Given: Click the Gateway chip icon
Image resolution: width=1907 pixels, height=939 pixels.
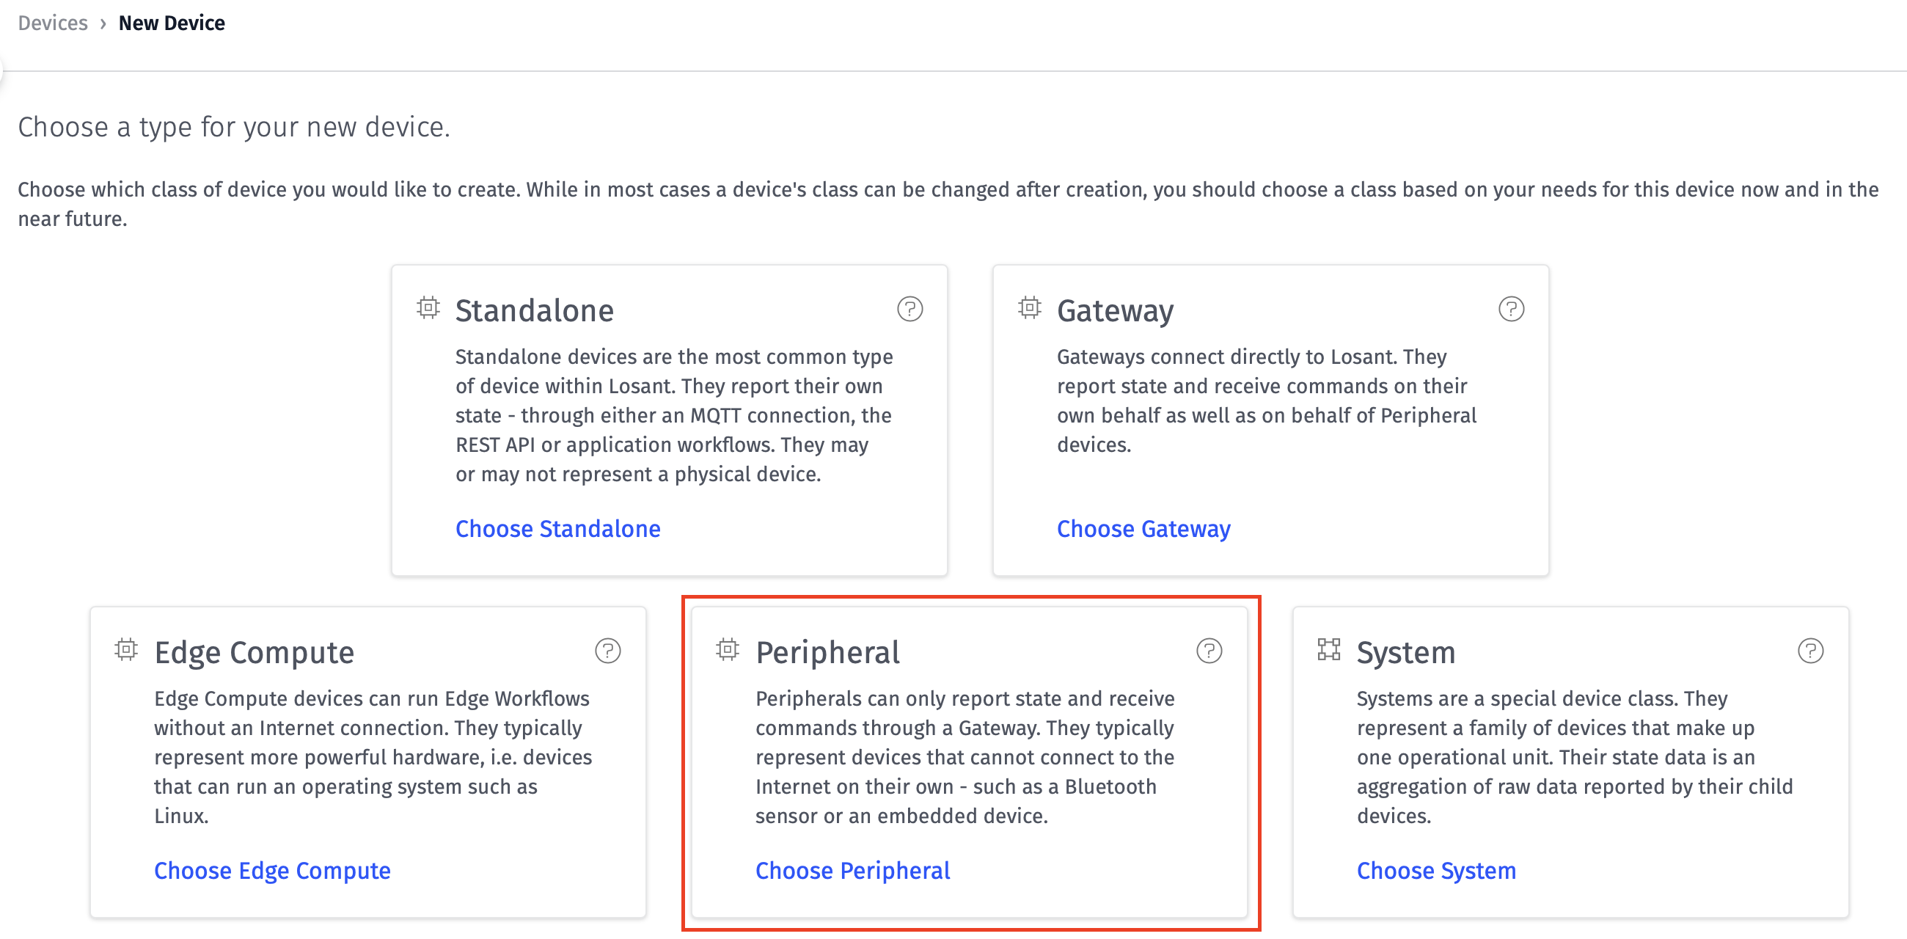Looking at the screenshot, I should coord(1029,307).
